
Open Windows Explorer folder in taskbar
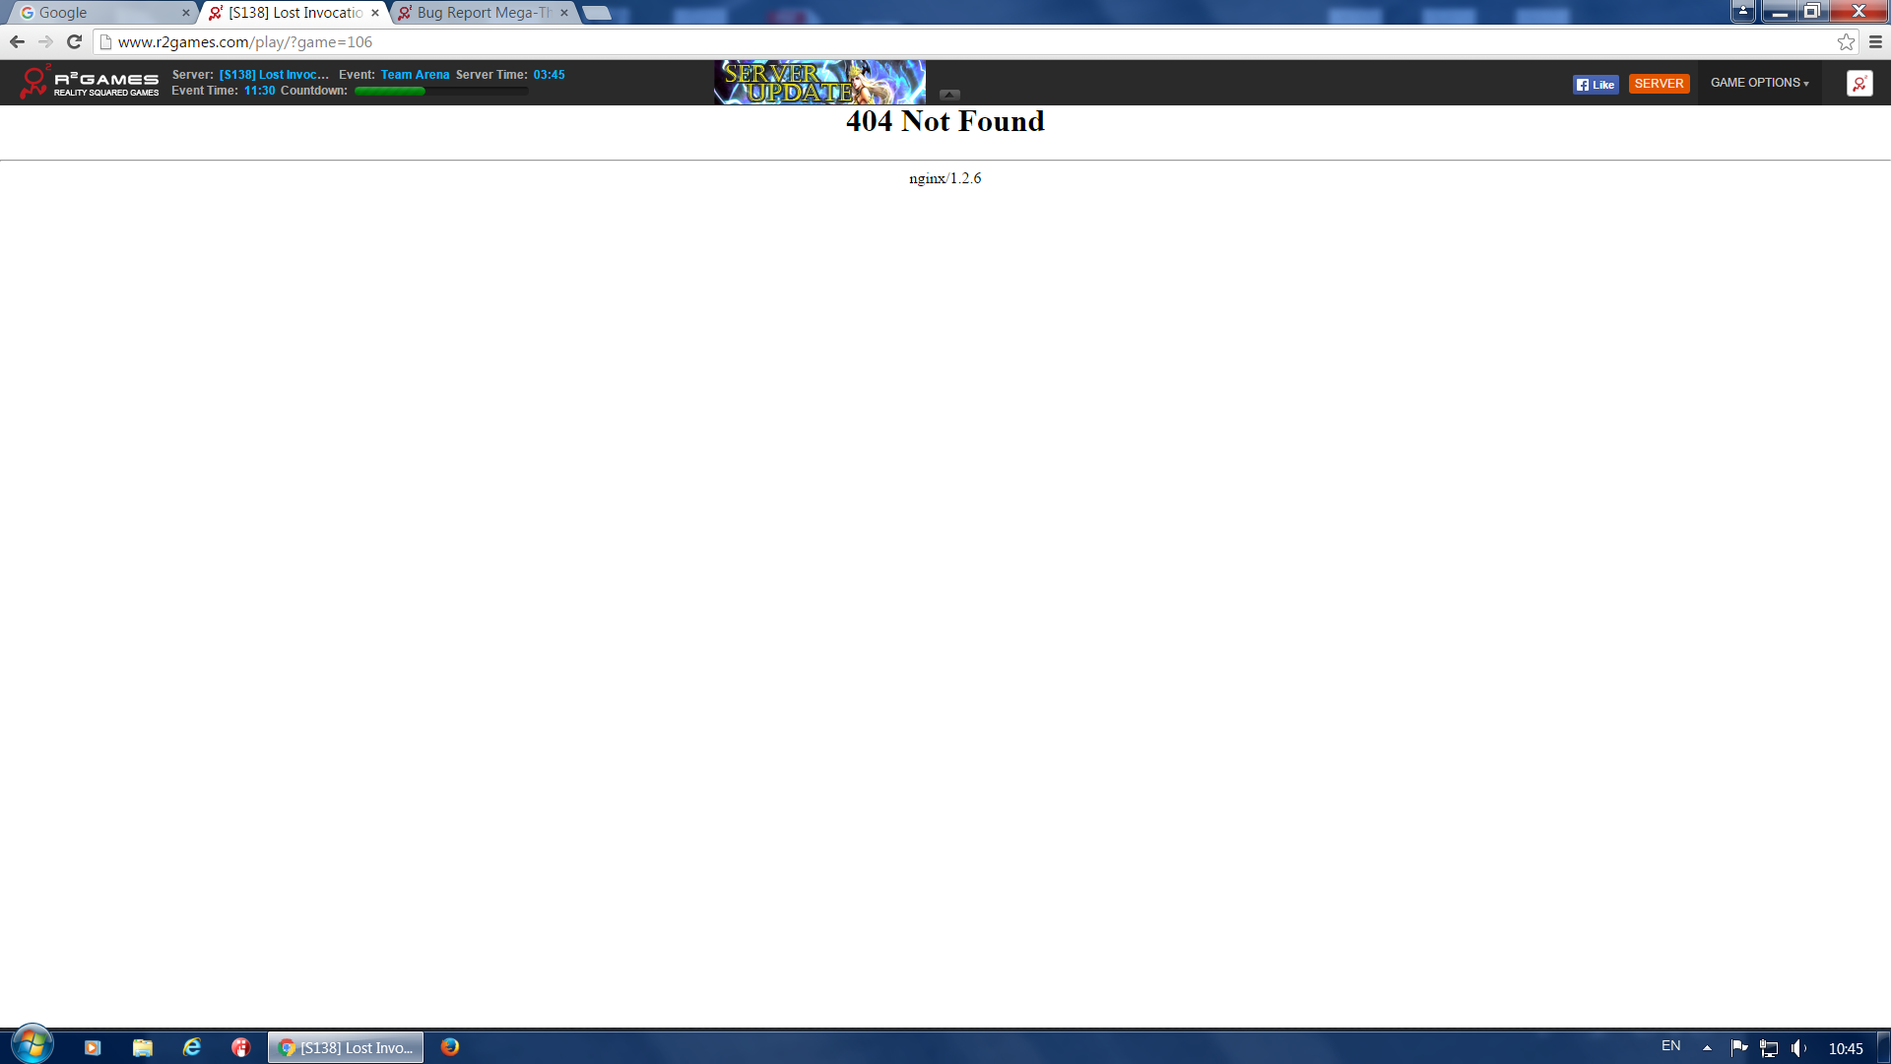pos(143,1047)
